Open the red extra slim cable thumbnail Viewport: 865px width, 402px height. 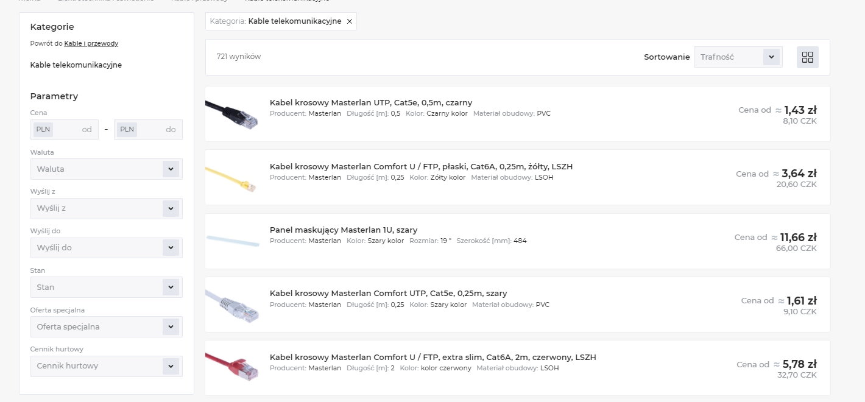pos(232,367)
